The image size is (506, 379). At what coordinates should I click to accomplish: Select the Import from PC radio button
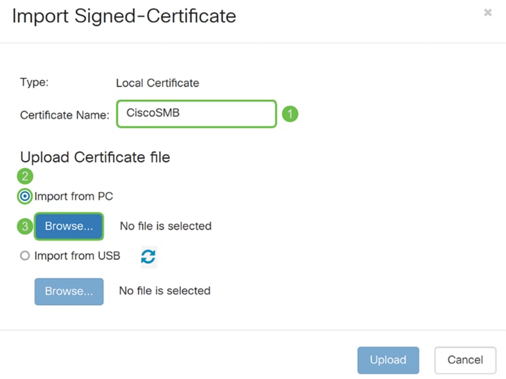[x=25, y=196]
